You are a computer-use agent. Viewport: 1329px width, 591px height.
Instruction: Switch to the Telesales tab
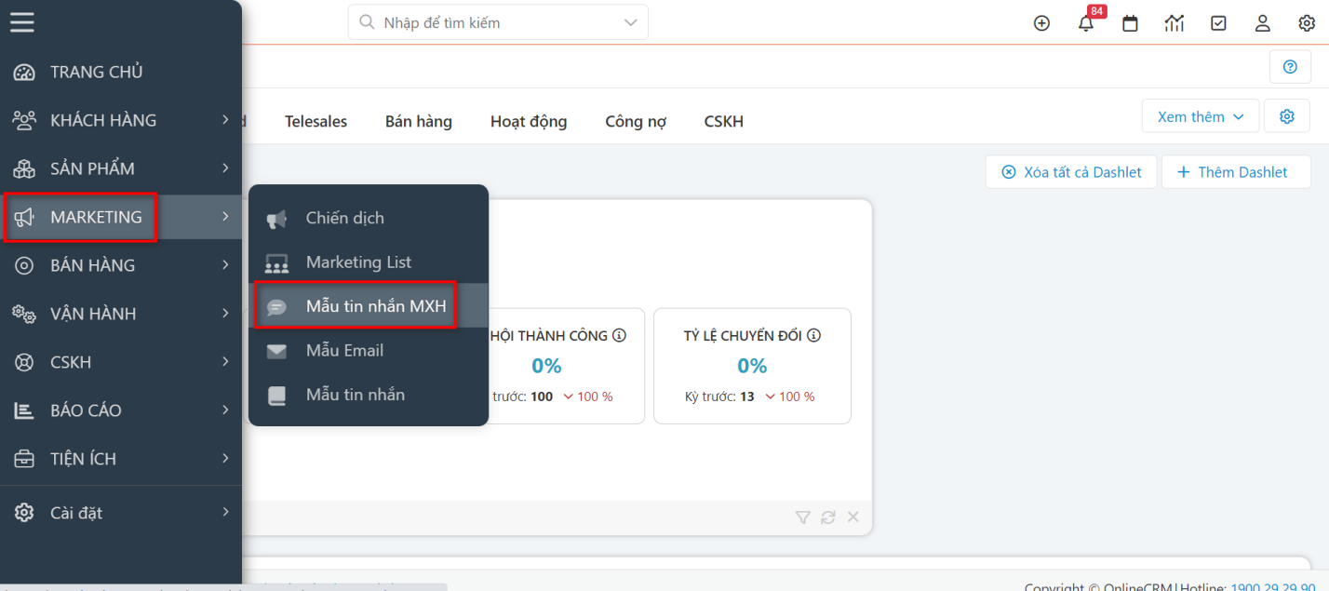(315, 121)
